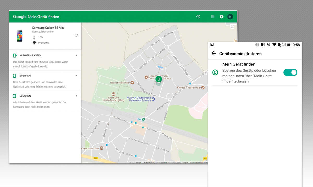This screenshot has width=313, height=187.
Task: Click the picture notification icon in status bar
Action: [x=212, y=45]
